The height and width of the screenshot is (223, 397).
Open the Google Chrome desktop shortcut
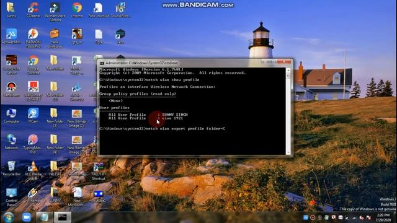[x=33, y=64]
